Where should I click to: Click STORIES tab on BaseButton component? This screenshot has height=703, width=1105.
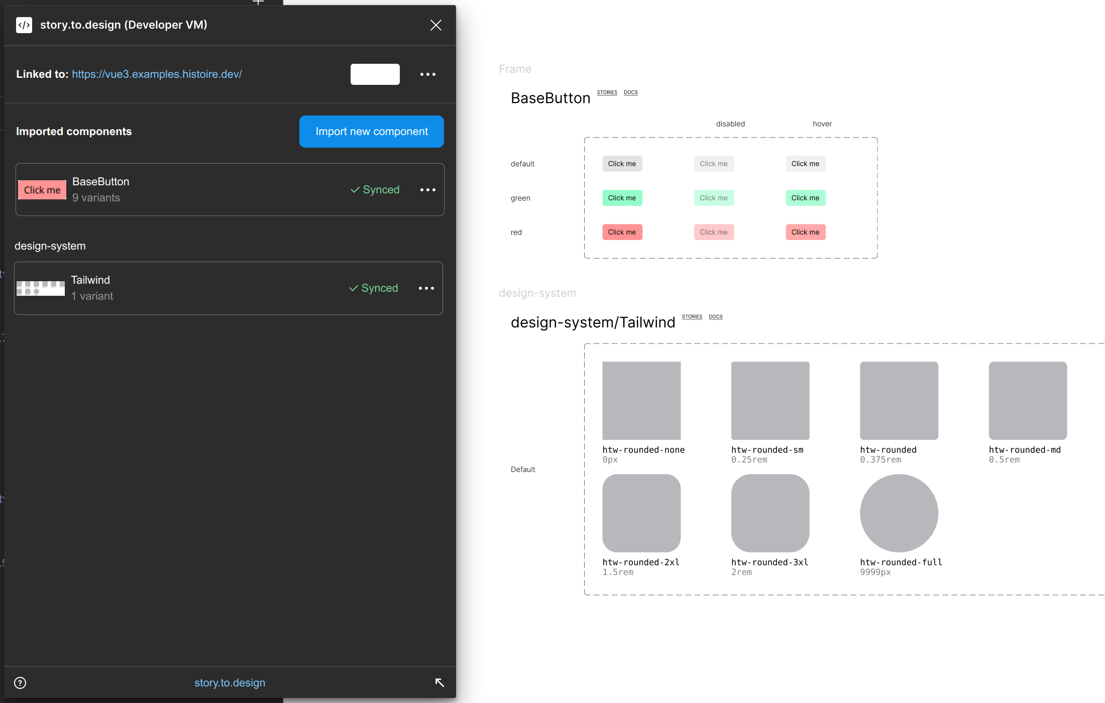(606, 91)
